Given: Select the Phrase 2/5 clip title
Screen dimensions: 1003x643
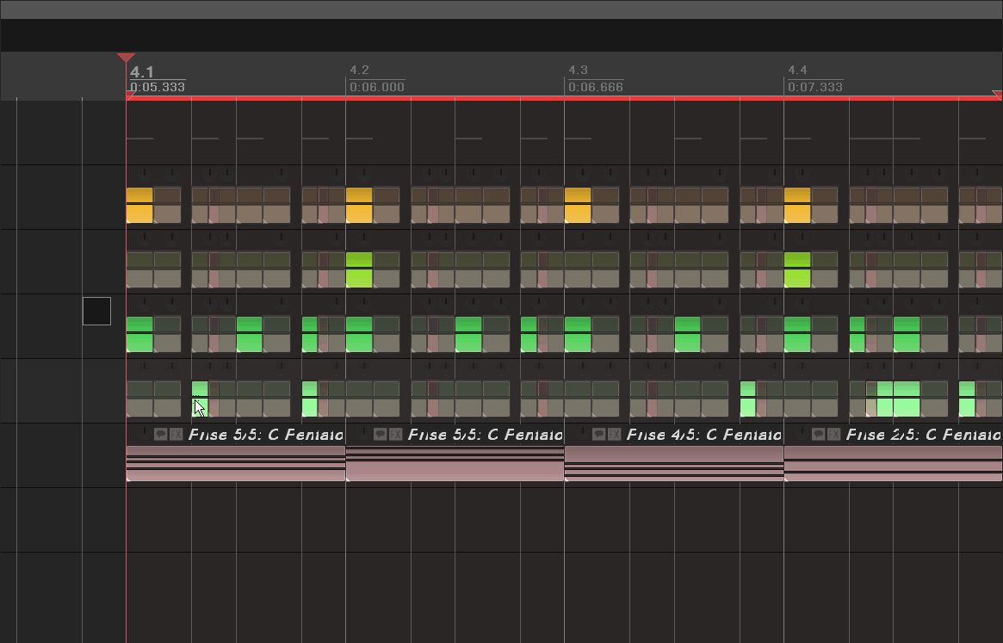Looking at the screenshot, I should click(x=923, y=435).
